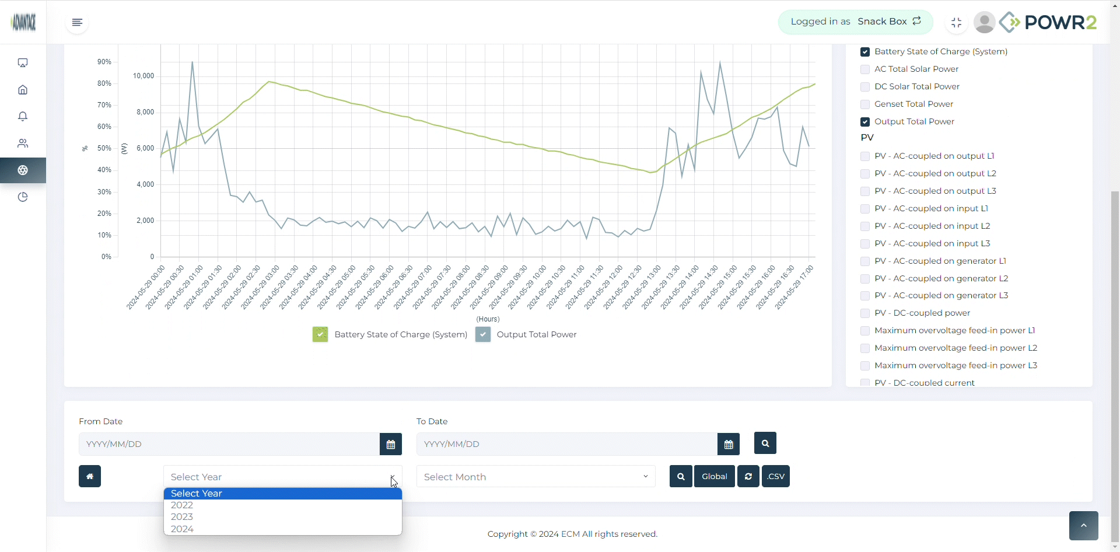Screen dimensions: 1120x552
Task: Click the refresh icon button beside Global
Action: (748, 476)
